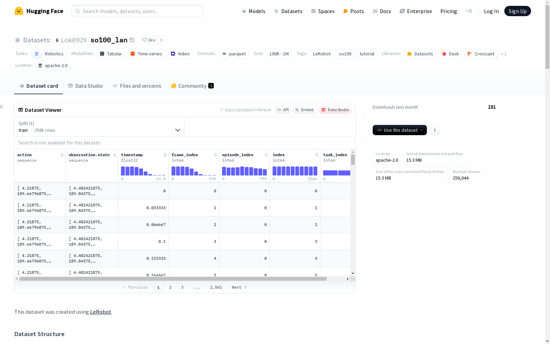Image resolution: width=550 pixels, height=344 pixels.
Task: Click the timestamp cell 0.033333
Action: pyautogui.click(x=143, y=208)
